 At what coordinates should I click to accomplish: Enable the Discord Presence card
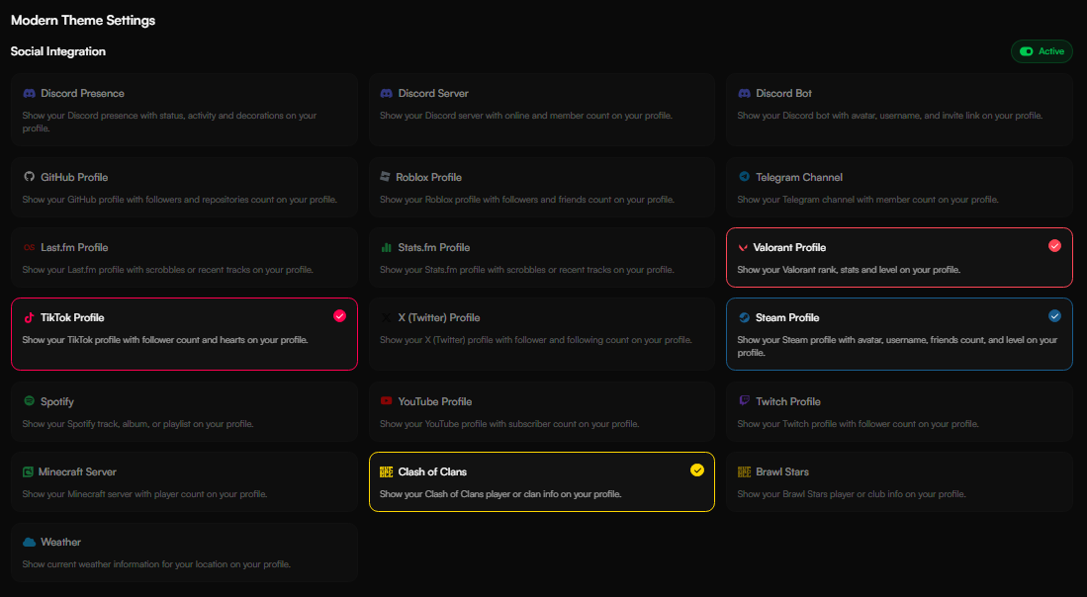pos(184,110)
